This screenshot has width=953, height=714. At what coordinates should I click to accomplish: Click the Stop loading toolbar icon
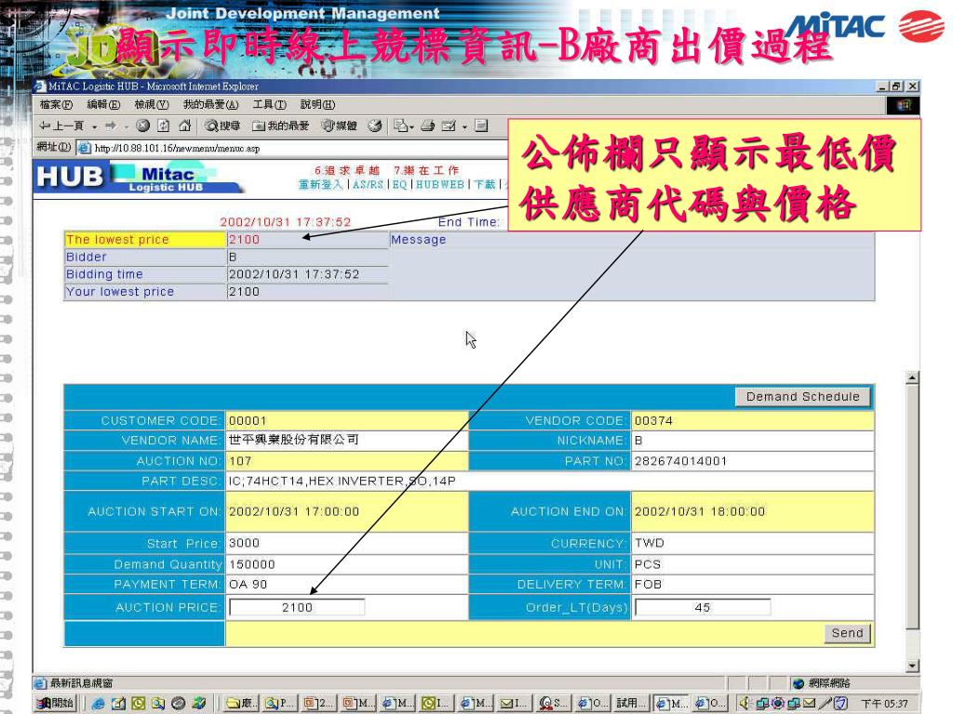142,126
